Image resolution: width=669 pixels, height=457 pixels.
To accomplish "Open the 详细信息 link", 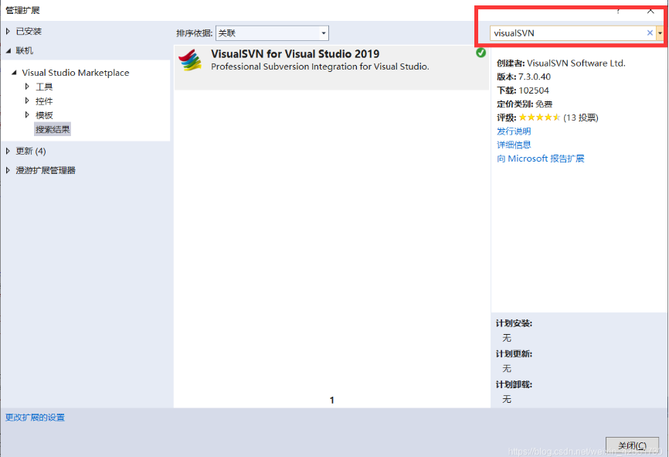I will [x=514, y=145].
